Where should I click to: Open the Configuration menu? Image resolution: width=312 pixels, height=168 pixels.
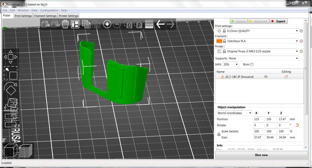(x=49, y=10)
